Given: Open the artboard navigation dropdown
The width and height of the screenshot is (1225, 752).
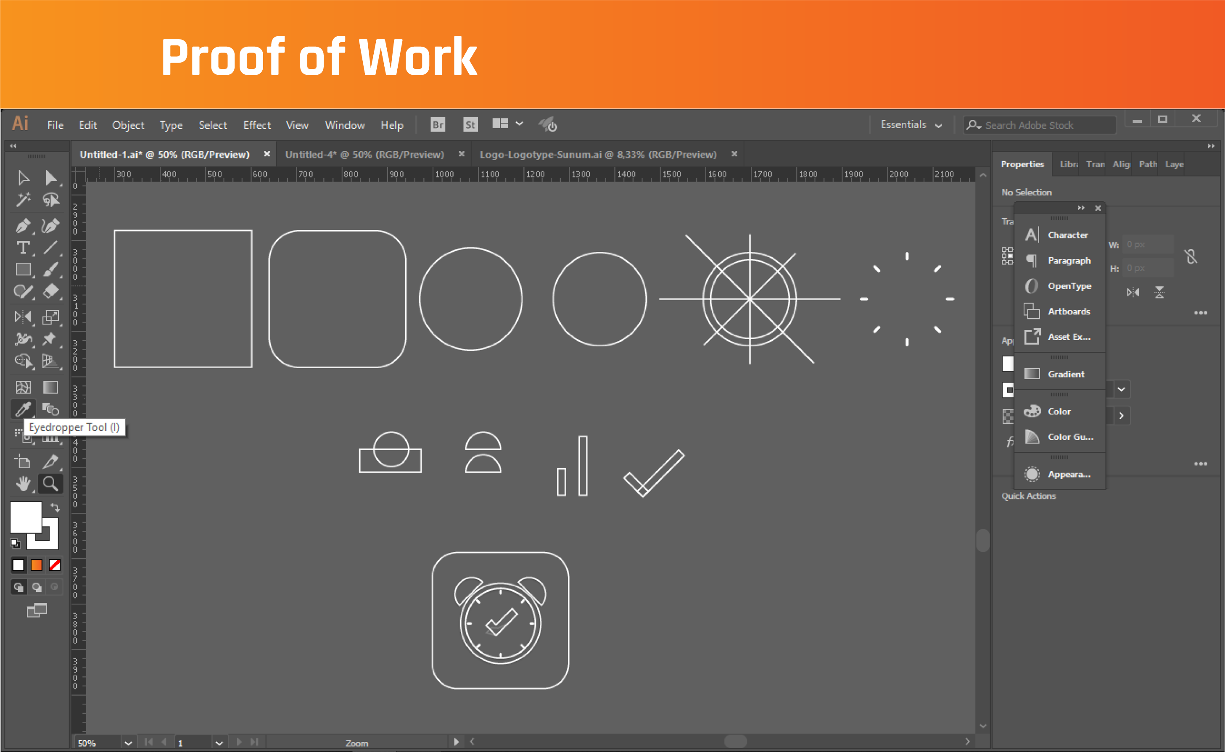Looking at the screenshot, I should [219, 743].
